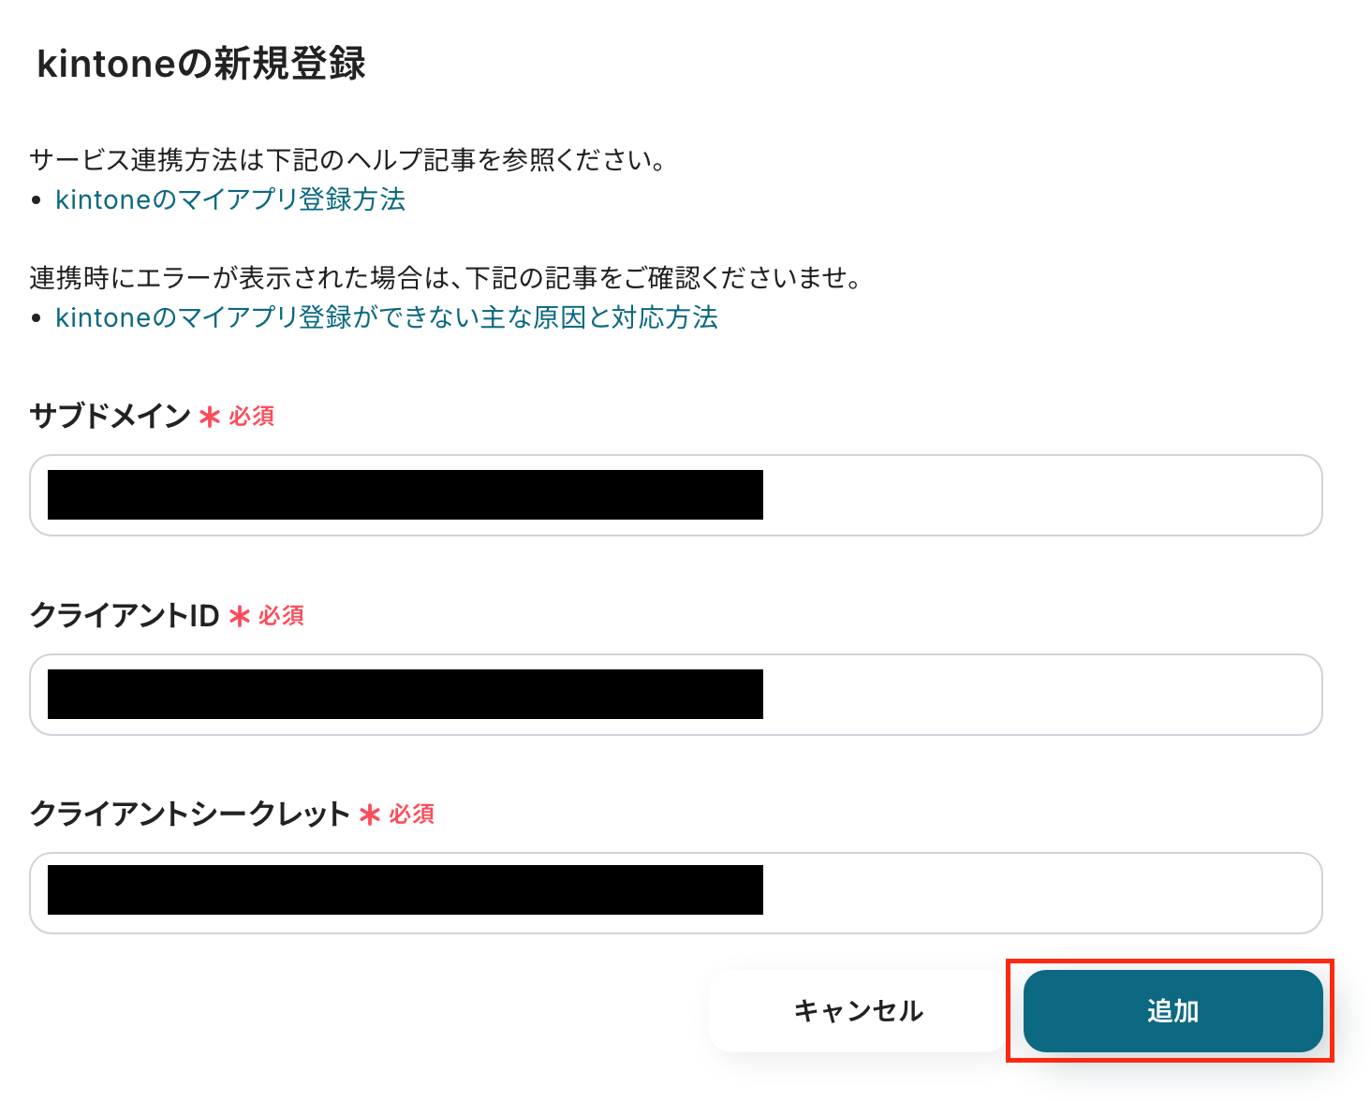This screenshot has width=1371, height=1101.
Task: Click the 追加 button to add the kintone connection
Action: point(1172,1011)
